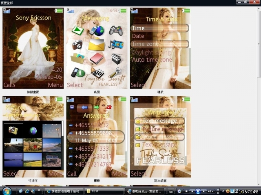Click Select softkey on Messaging preview
The height and width of the screenshot is (195, 261).
click(75, 85)
